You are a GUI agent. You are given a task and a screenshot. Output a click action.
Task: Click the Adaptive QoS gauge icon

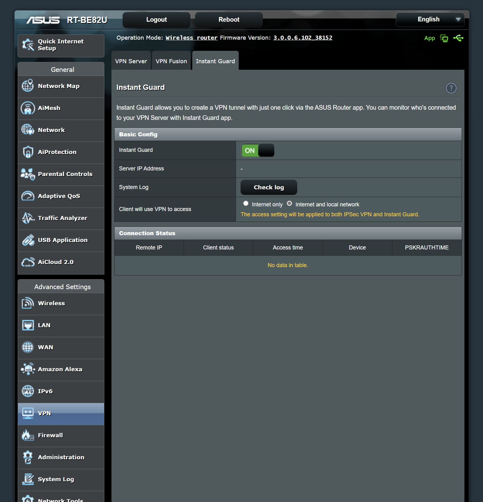(x=28, y=196)
